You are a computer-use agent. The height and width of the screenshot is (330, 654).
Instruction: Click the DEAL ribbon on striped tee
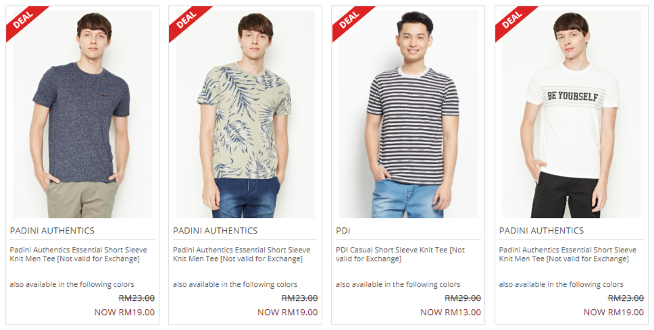pyautogui.click(x=350, y=21)
